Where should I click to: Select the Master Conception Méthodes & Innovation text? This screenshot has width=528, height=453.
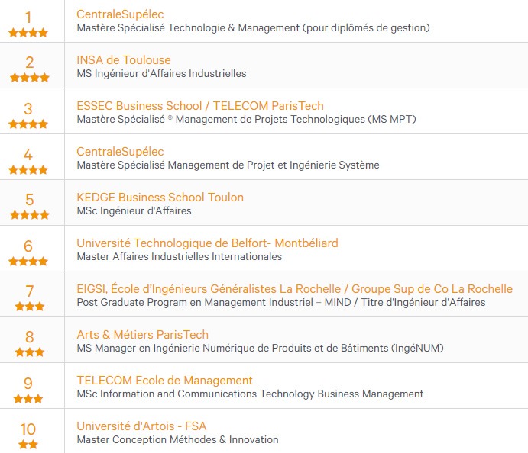pos(177,439)
